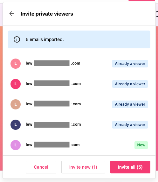The height and width of the screenshot is (182, 158).
Task: Click fourth Already a viewer badge
Action: tap(130, 125)
